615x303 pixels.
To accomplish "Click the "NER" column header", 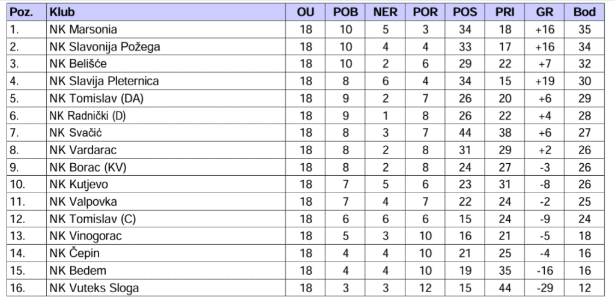I will [385, 12].
